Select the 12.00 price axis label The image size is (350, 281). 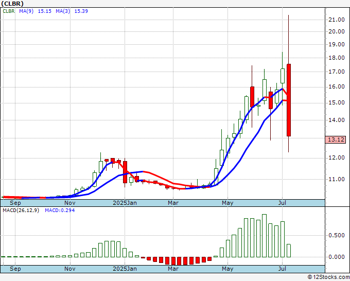pyautogui.click(x=337, y=158)
